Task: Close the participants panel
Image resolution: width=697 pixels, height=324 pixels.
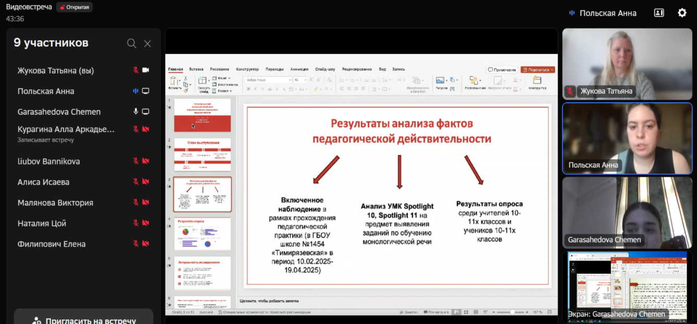Action: 148,44
